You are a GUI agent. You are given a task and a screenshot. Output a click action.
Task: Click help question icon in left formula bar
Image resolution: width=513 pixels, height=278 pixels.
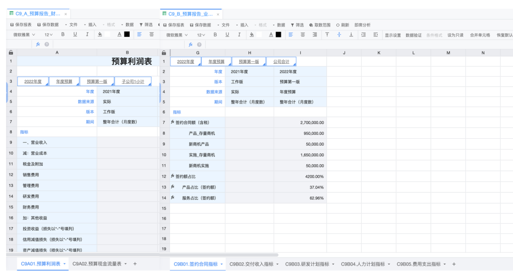47,45
